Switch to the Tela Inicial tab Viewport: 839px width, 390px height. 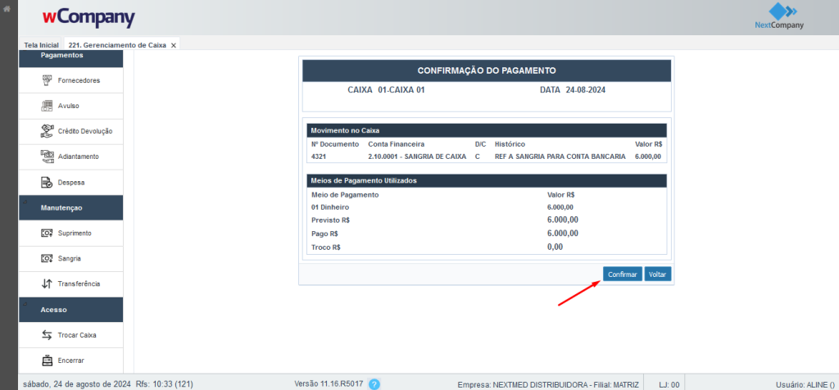[41, 44]
